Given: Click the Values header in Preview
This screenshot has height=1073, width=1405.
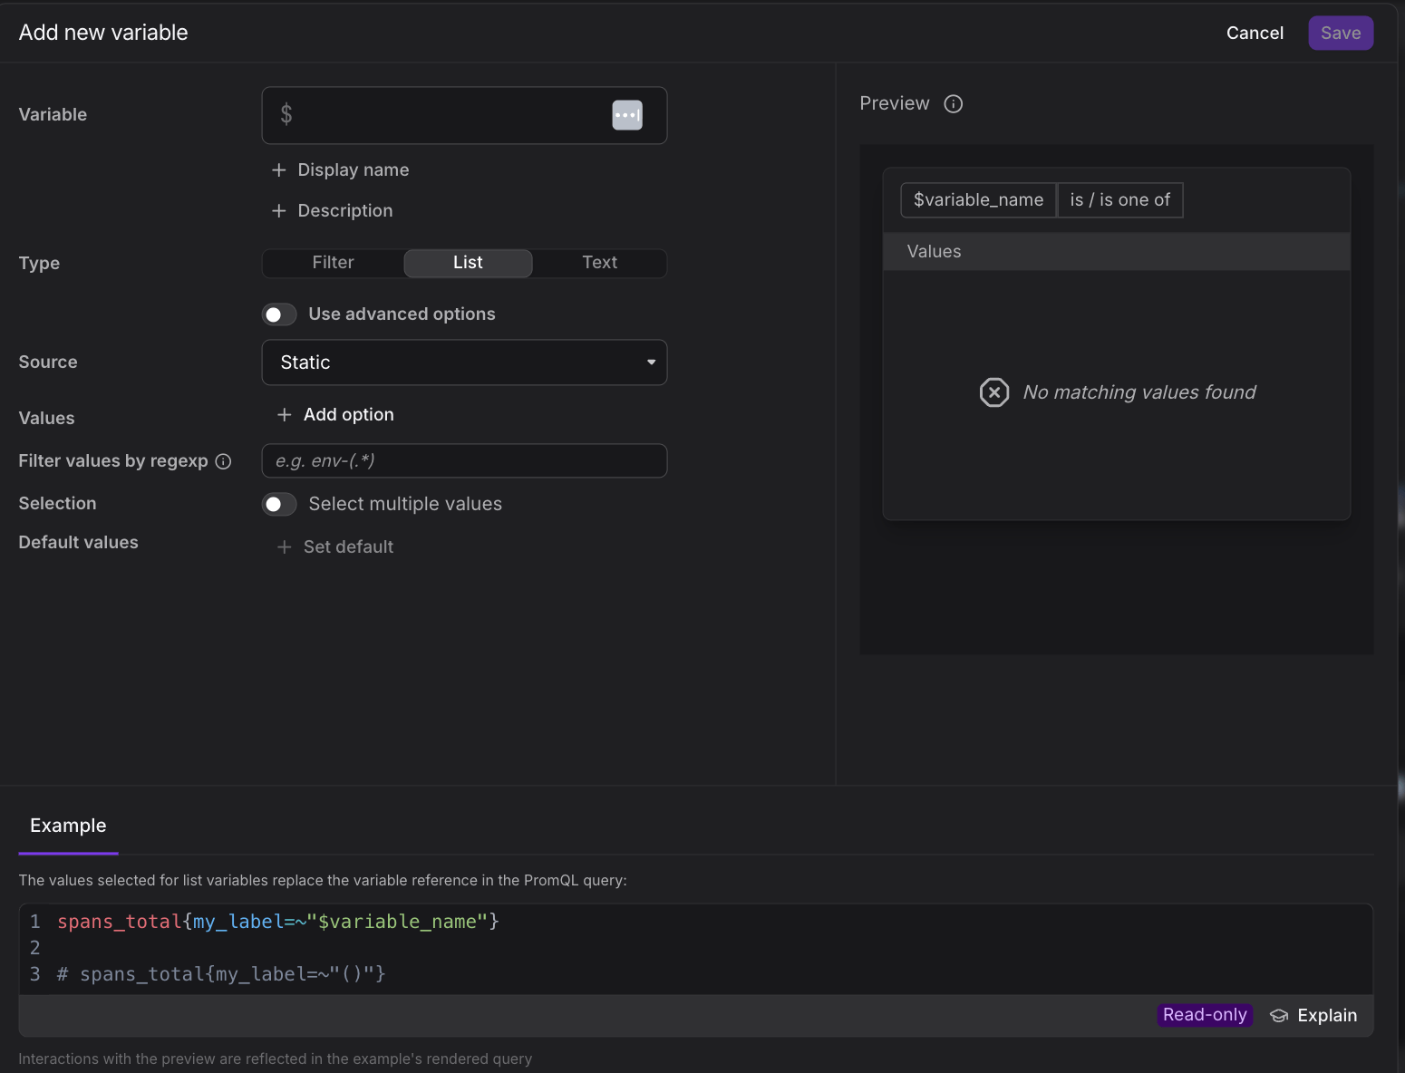Looking at the screenshot, I should (1117, 252).
